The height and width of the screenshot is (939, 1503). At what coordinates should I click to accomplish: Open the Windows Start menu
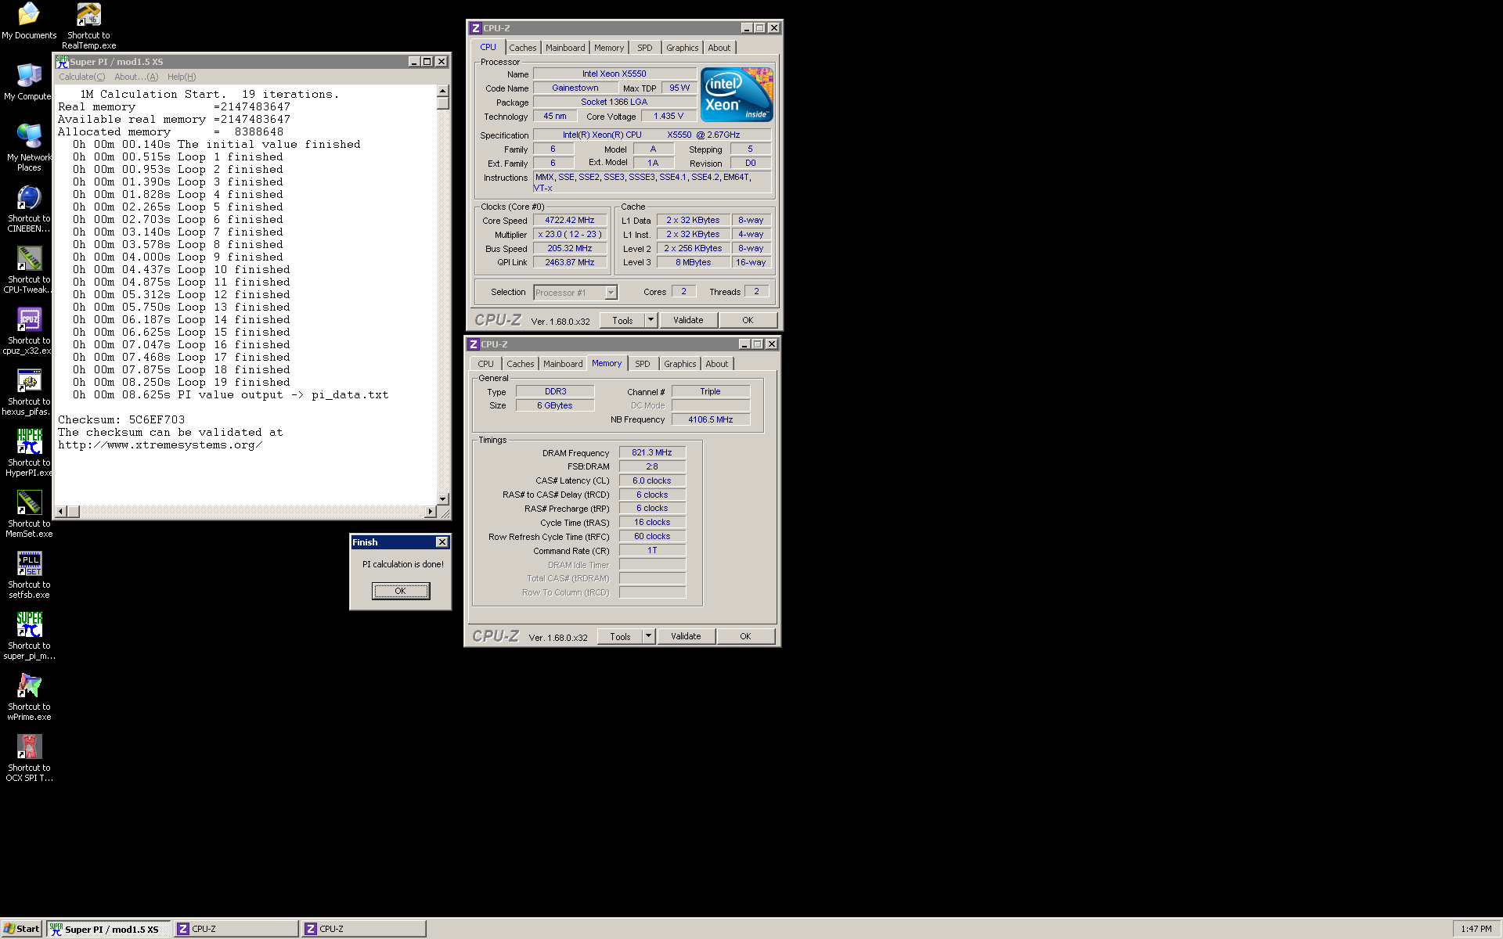tap(22, 929)
